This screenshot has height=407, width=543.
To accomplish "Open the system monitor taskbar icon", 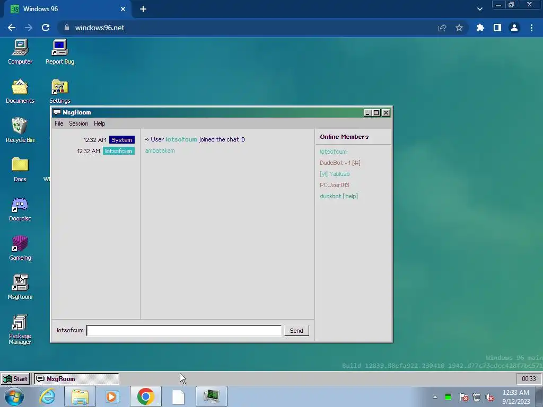I will (212, 396).
